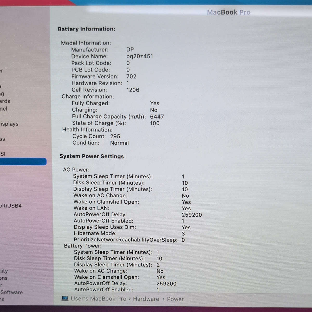Open the Thunderbolt/USB4 sidebar entry

11,206
